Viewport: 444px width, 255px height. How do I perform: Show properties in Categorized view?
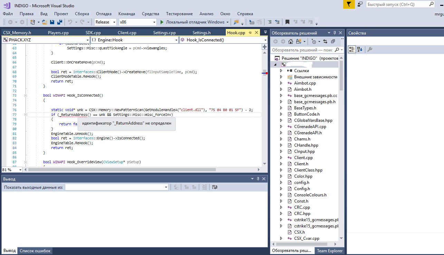[351, 49]
